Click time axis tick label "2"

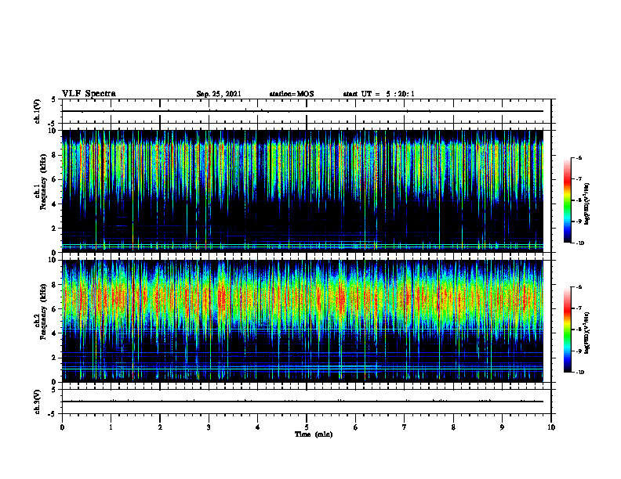(x=160, y=427)
